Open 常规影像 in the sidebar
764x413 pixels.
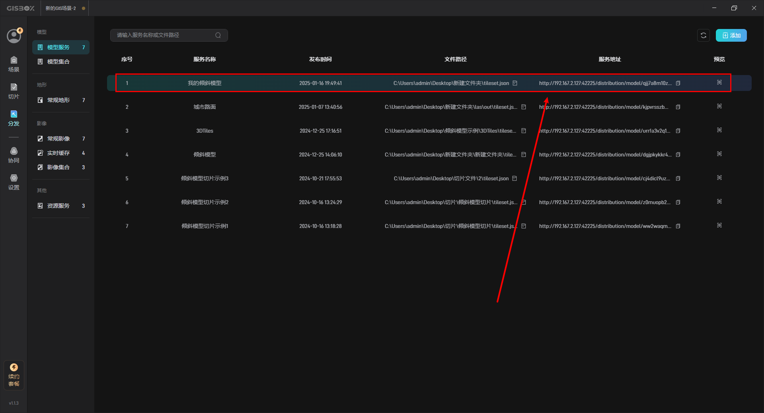pyautogui.click(x=61, y=139)
